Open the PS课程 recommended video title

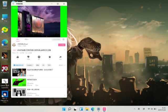[x=40, y=70]
